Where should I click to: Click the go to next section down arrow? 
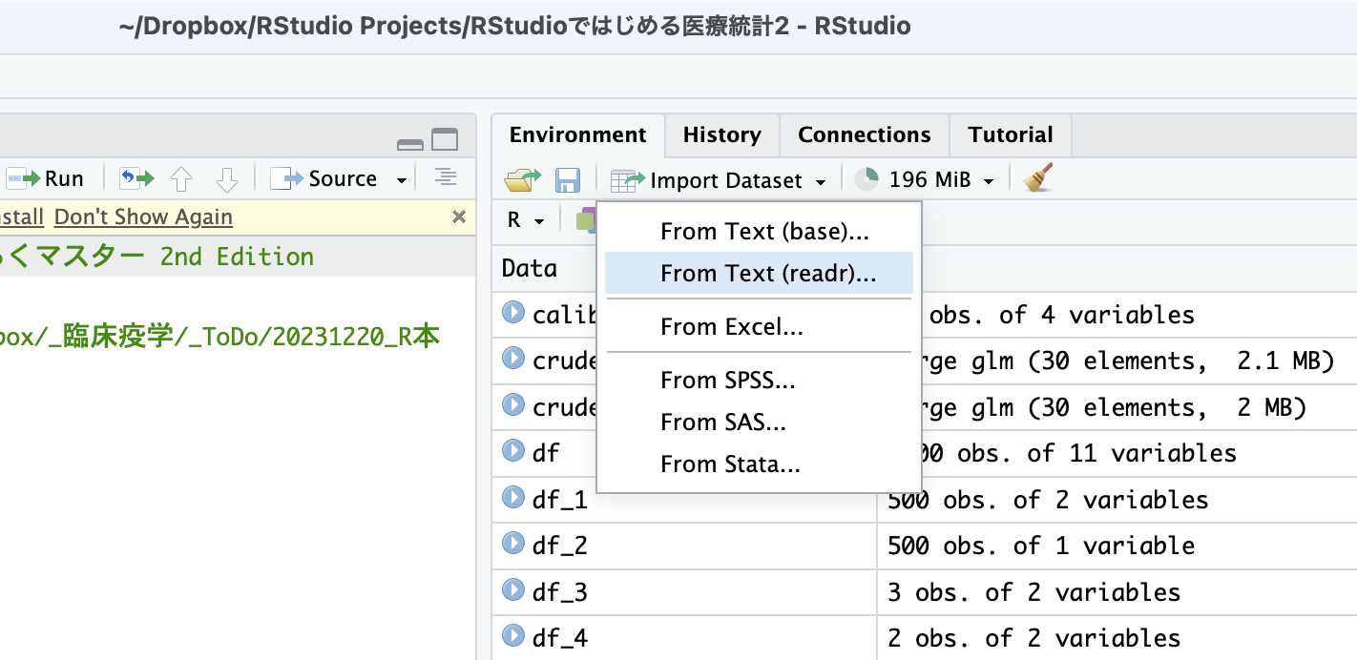tap(226, 179)
